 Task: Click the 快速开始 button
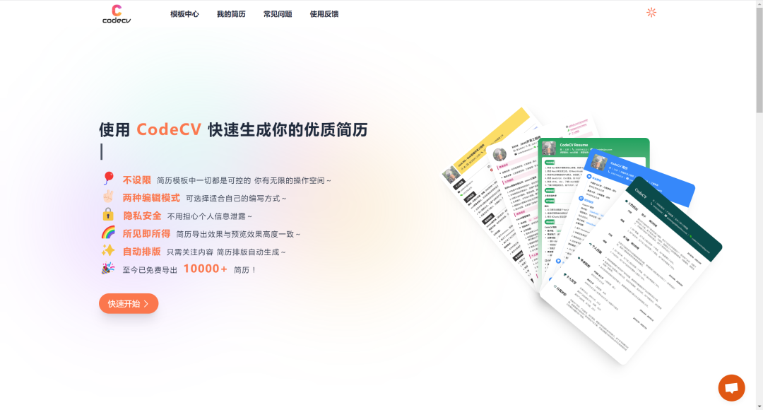129,303
